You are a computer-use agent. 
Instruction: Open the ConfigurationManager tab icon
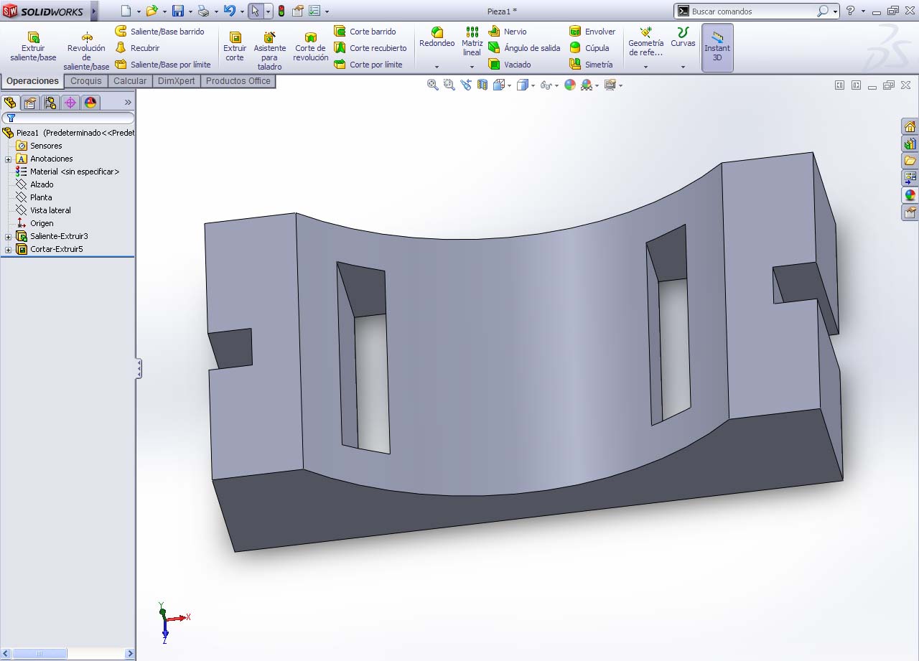50,103
